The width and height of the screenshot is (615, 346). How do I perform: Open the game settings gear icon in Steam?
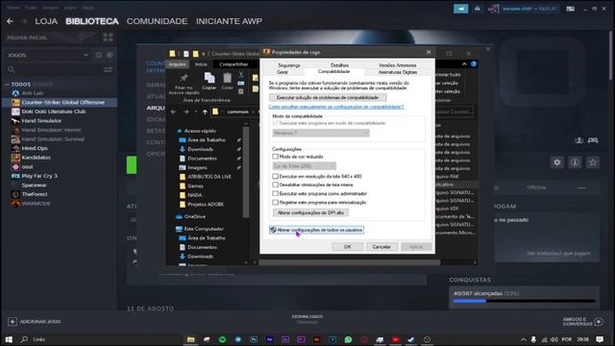(557, 162)
